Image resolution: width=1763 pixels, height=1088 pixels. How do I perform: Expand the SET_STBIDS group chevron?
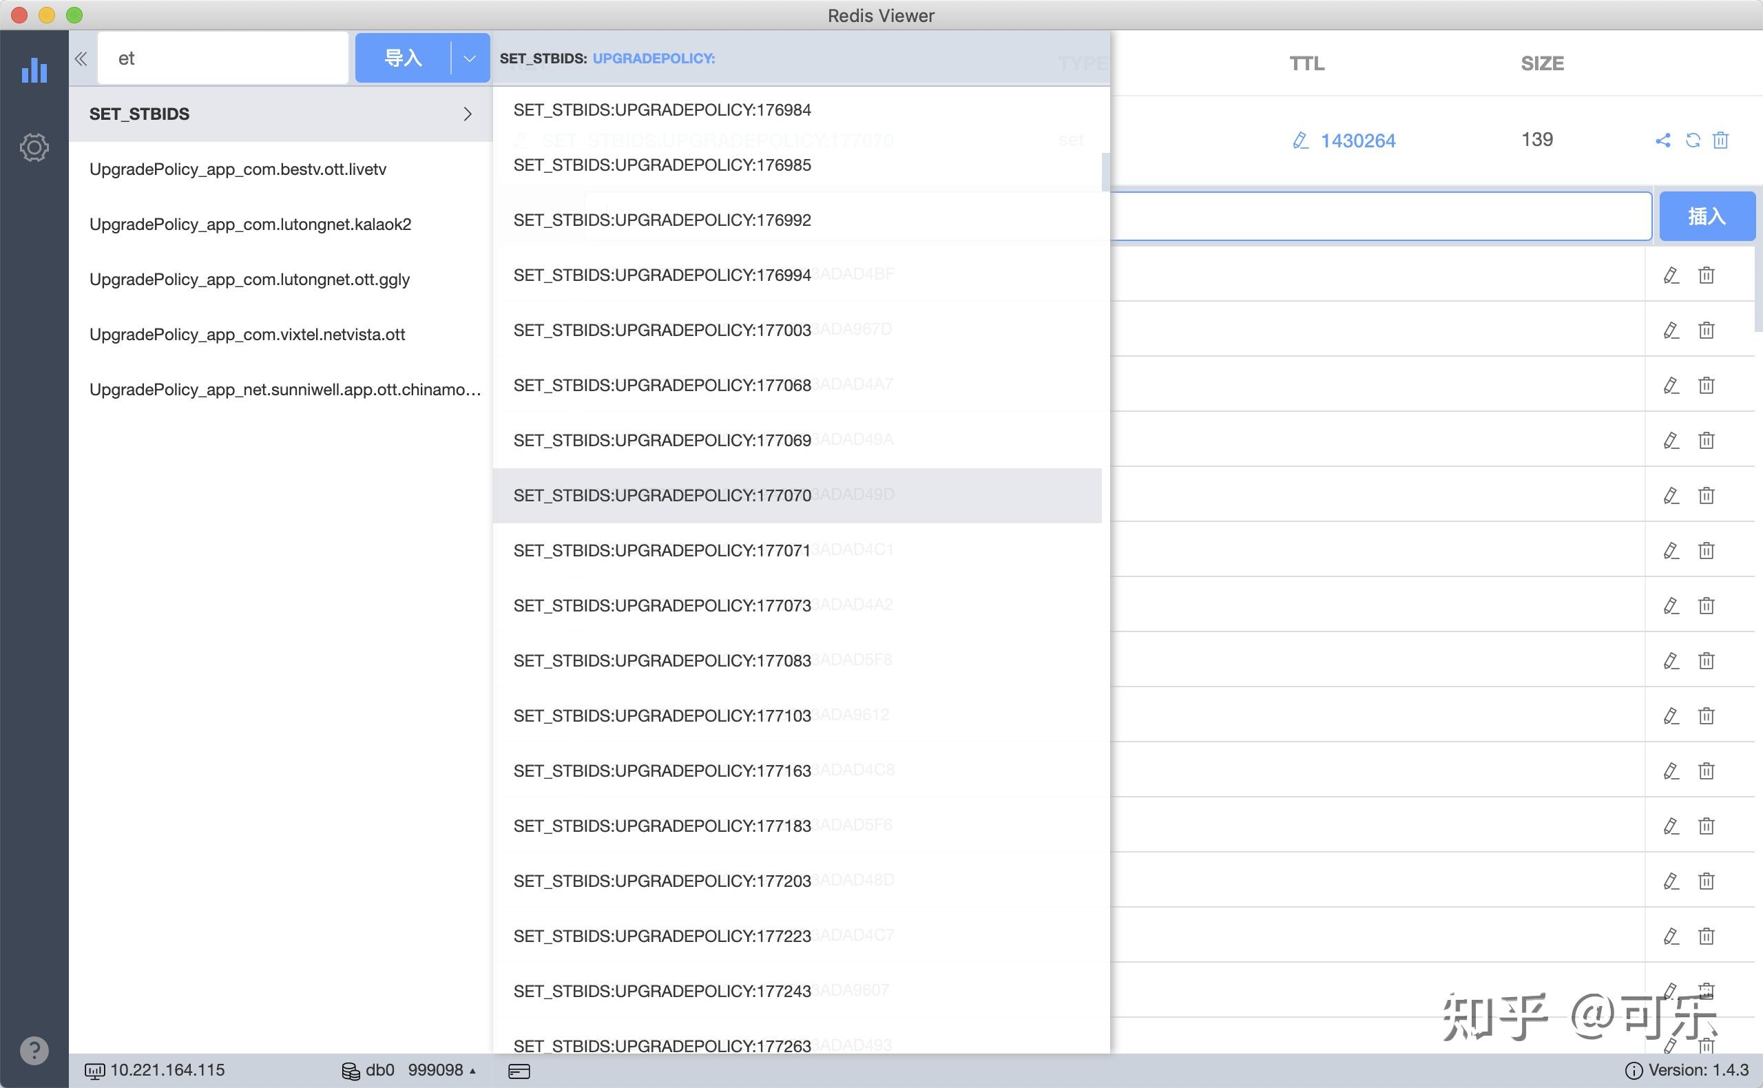(x=468, y=114)
